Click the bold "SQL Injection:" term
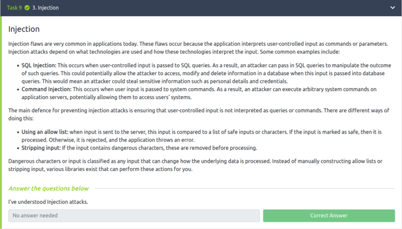This screenshot has width=402, height=229. [x=39, y=65]
